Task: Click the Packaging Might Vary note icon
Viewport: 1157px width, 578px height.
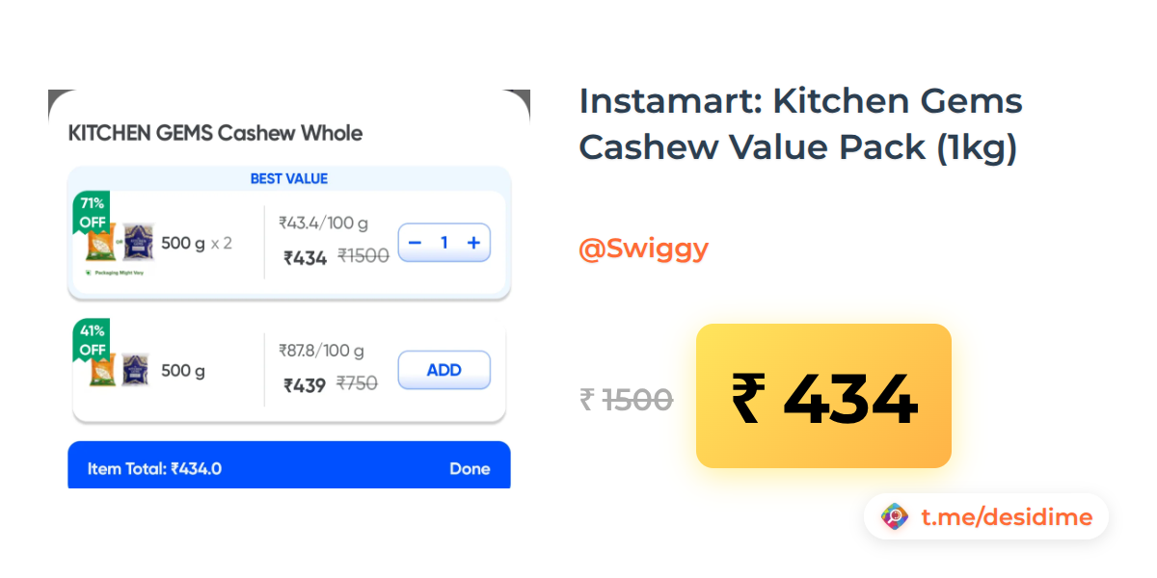Action: click(89, 274)
